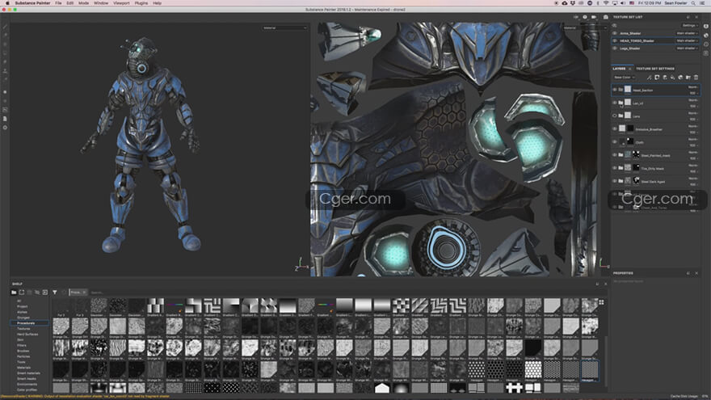
Task: Select the highlighted Hexagon procedural thumbnail
Action: 590,370
